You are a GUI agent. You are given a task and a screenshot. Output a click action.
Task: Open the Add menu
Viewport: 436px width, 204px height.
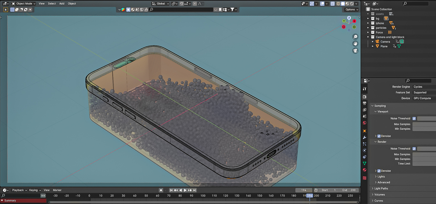[x=62, y=3]
